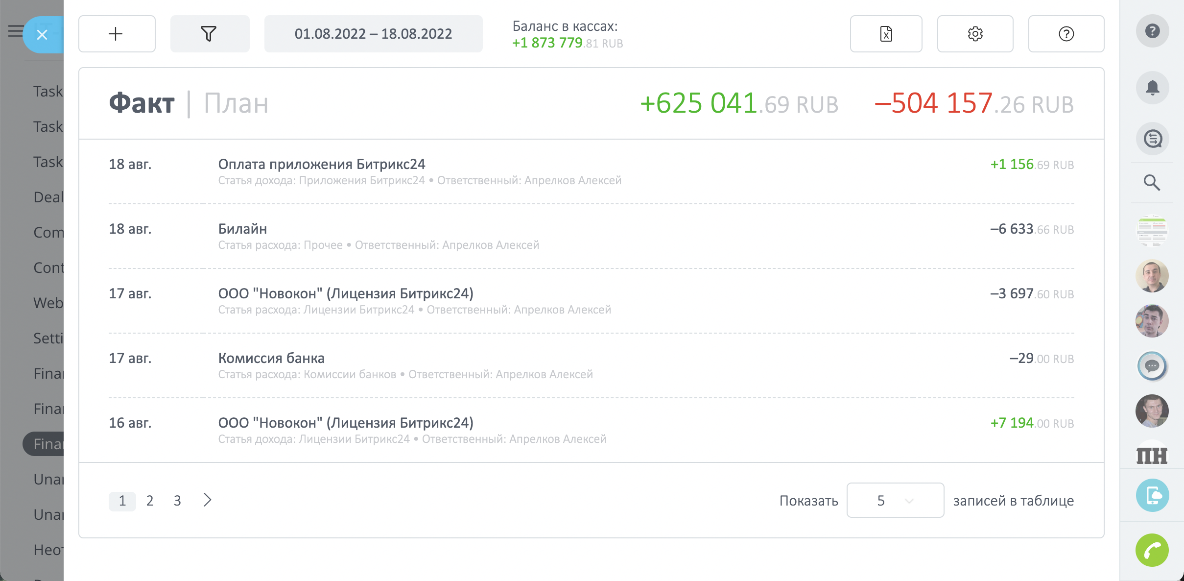Export records using the Excel file icon
The width and height of the screenshot is (1184, 581).
tap(886, 34)
